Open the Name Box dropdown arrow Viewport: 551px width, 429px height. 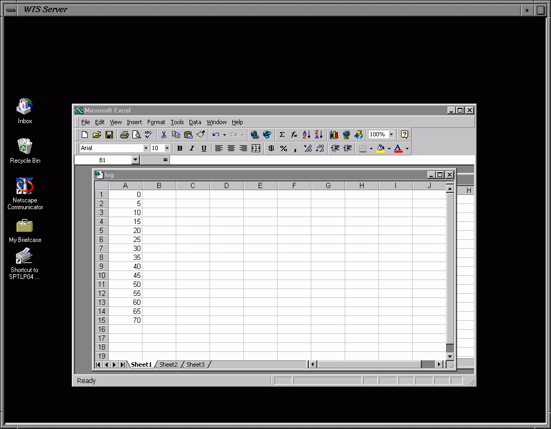point(135,160)
